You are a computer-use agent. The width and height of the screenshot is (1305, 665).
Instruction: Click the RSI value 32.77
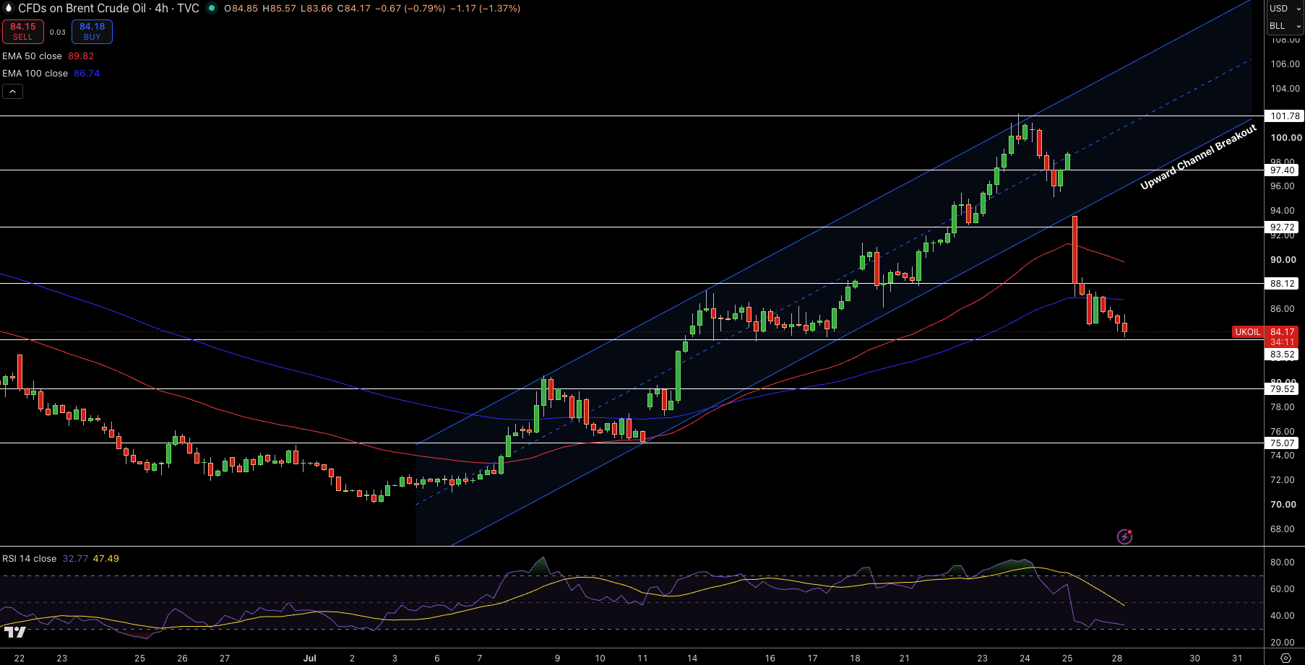point(75,559)
